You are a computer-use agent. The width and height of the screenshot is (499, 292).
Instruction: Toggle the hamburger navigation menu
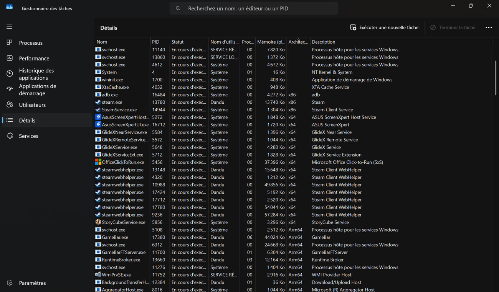click(10, 27)
